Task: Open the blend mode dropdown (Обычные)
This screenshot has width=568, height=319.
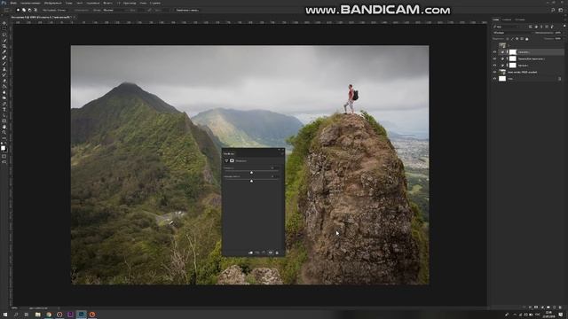Action: click(x=513, y=33)
